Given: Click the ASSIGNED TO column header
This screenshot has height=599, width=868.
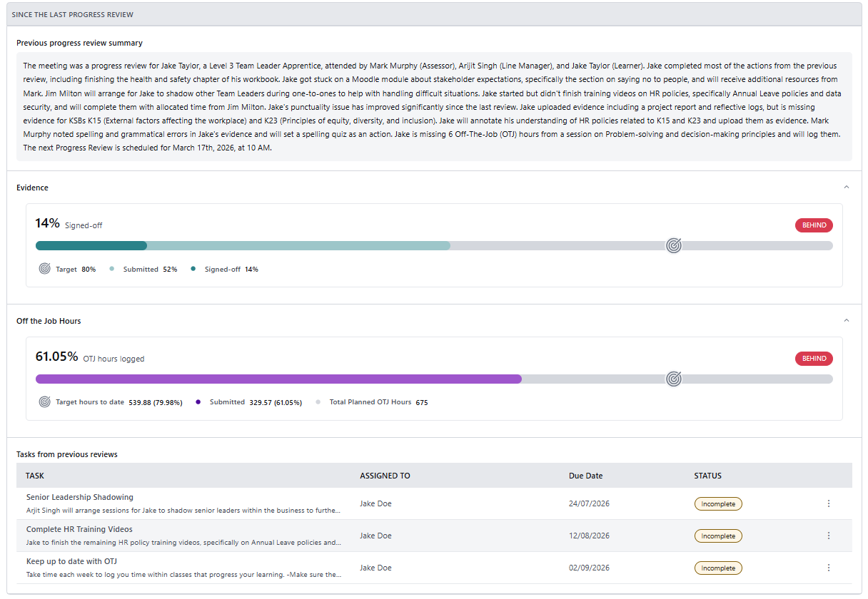Looking at the screenshot, I should [x=385, y=476].
